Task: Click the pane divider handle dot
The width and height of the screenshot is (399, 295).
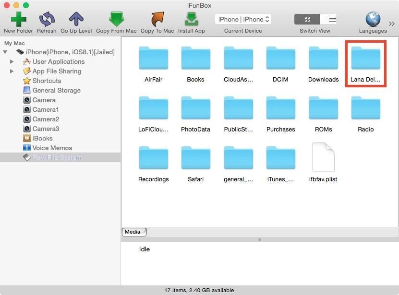Action: click(x=260, y=239)
